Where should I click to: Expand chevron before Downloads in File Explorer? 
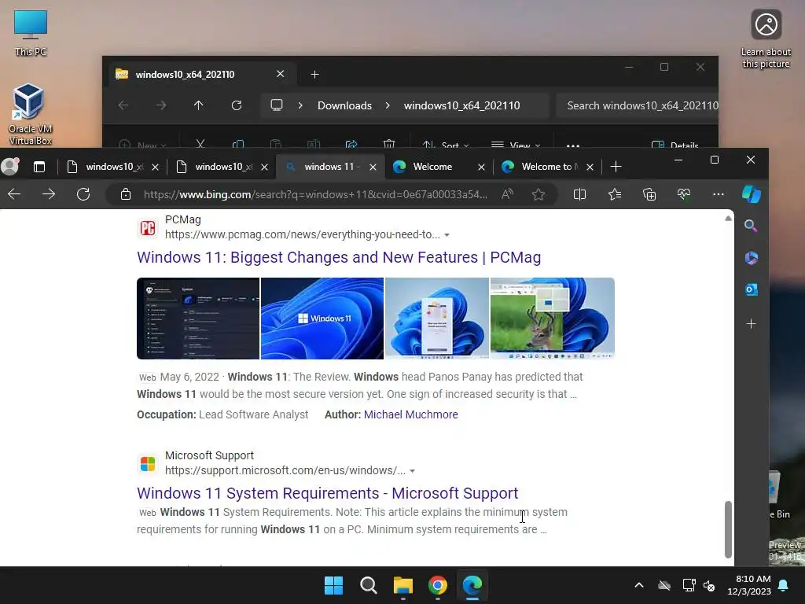click(300, 105)
